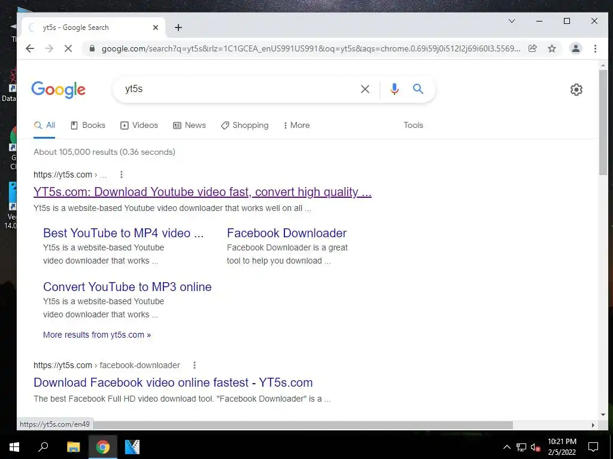Click More results from yt5s.com
Viewport: 613px width, 459px height.
click(x=97, y=335)
